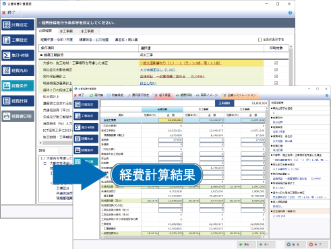Click the results table vertical scrollbar
331x249 pixels.
click(x=266, y=155)
